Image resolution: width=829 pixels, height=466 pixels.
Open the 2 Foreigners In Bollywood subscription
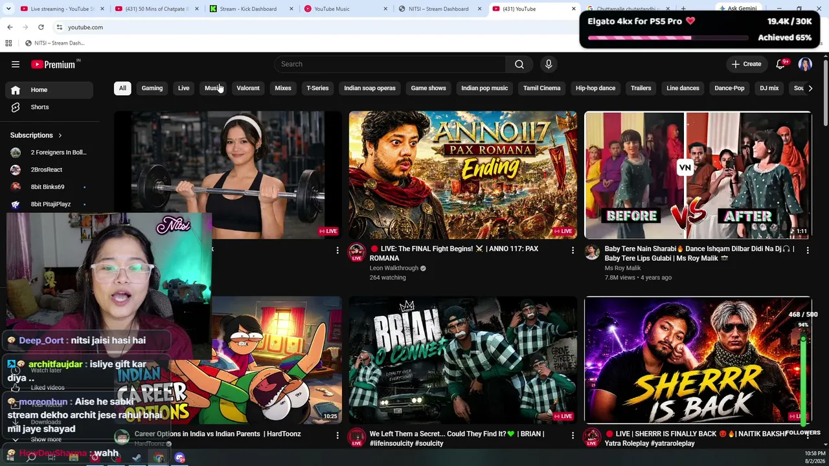(x=49, y=153)
